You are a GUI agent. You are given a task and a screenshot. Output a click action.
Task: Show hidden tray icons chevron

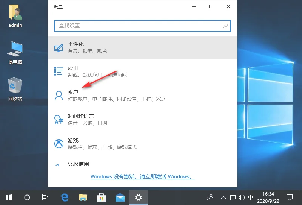223,197
